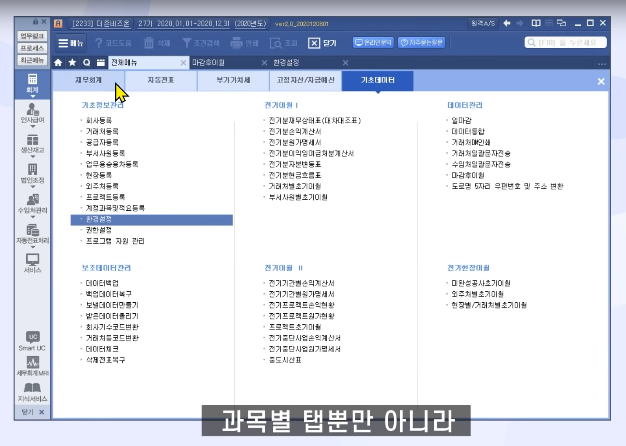
Task: Switch to the 재무회계 tab
Action: coord(88,80)
